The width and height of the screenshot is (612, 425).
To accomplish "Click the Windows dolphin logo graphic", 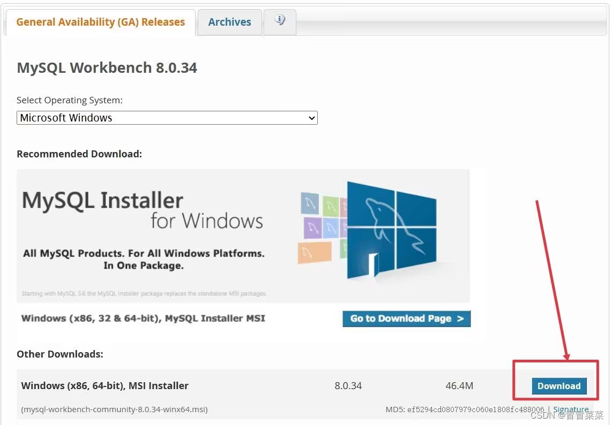I will point(392,230).
